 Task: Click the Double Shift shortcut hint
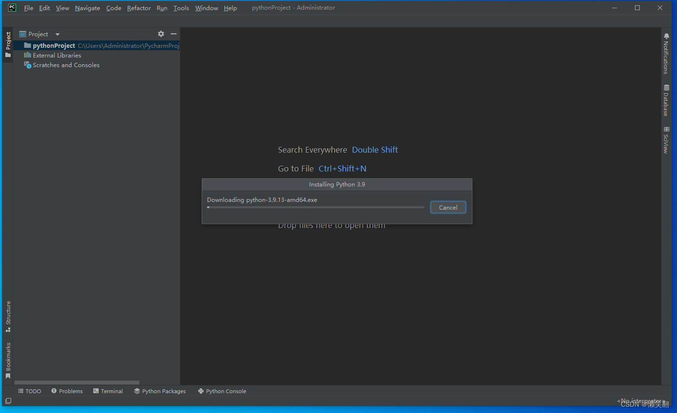pyautogui.click(x=375, y=150)
